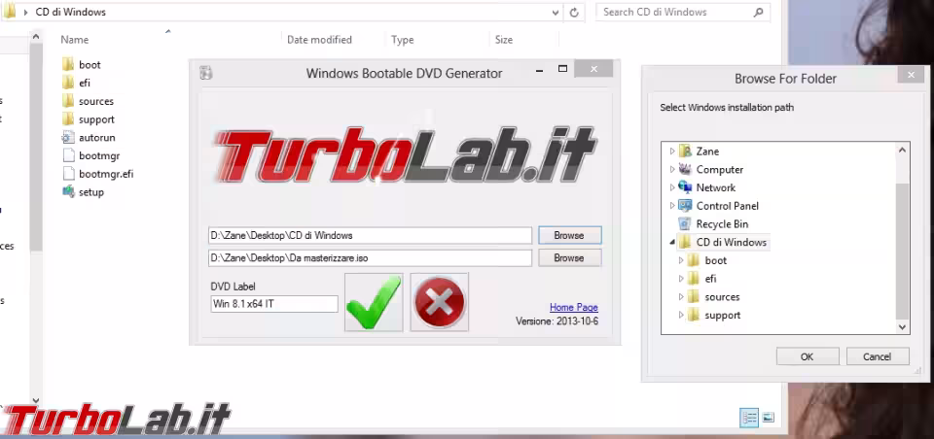This screenshot has height=439, width=934.
Task: Browse for the Windows source folder
Action: [569, 235]
